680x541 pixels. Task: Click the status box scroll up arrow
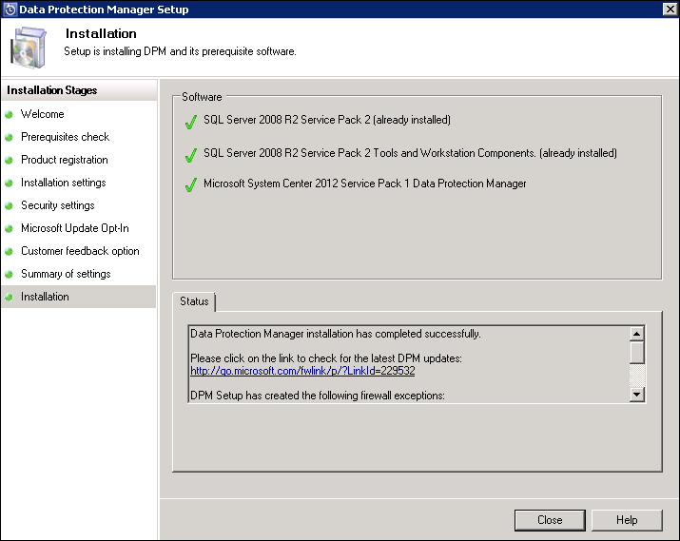click(x=636, y=334)
